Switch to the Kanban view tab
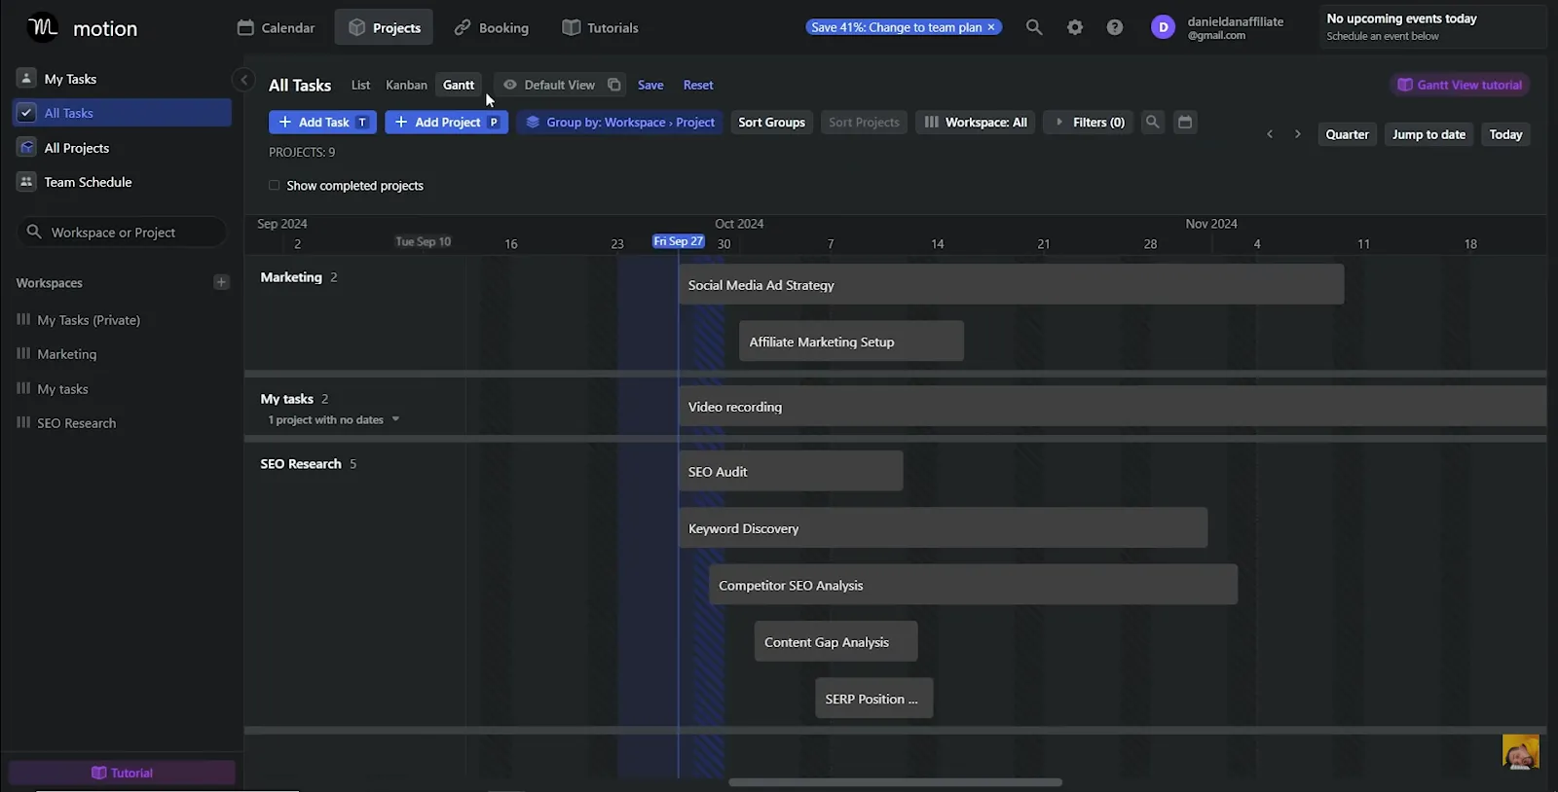The width and height of the screenshot is (1558, 792). pyautogui.click(x=406, y=85)
